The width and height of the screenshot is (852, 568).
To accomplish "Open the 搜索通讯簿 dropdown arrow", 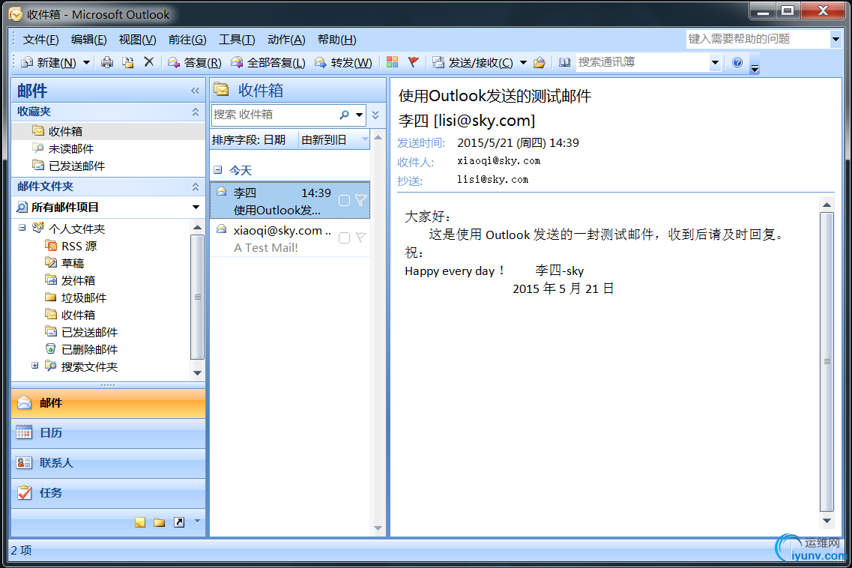I will 715,62.
